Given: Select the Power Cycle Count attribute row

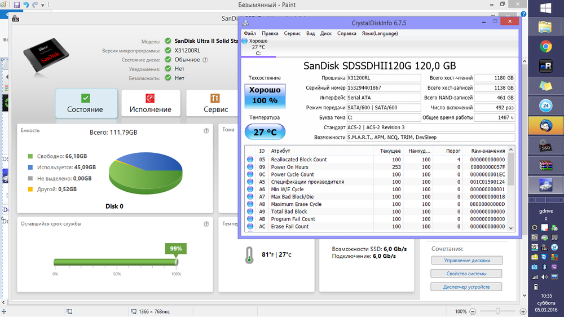Looking at the screenshot, I should 376,174.
